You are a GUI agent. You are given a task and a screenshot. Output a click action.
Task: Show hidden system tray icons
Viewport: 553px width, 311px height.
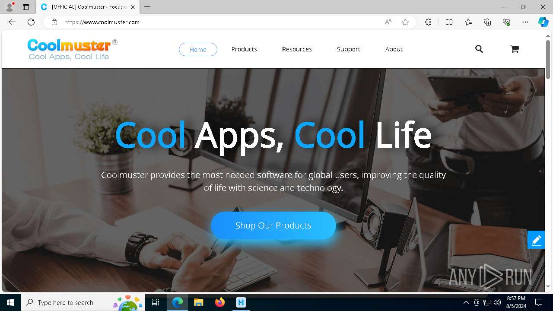coord(466,302)
